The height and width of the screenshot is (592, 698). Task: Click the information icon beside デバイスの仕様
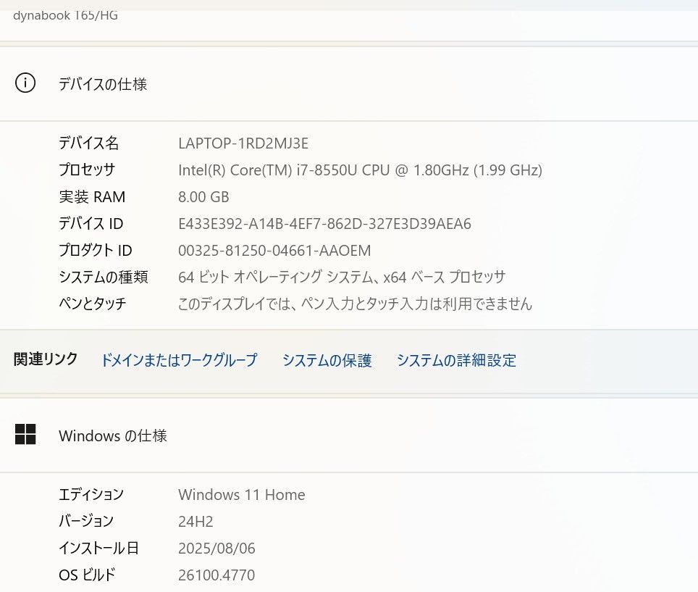pyautogui.click(x=25, y=83)
